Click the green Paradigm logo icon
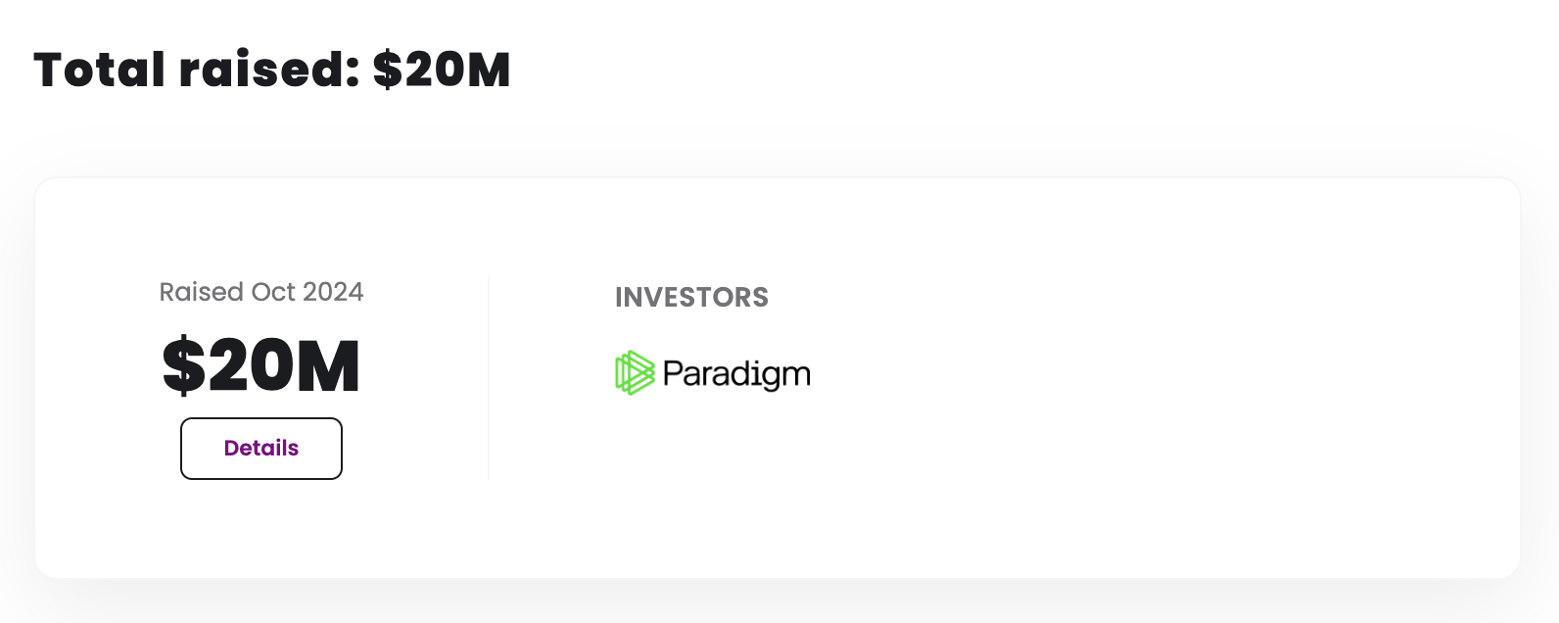The width and height of the screenshot is (1559, 623). click(634, 373)
